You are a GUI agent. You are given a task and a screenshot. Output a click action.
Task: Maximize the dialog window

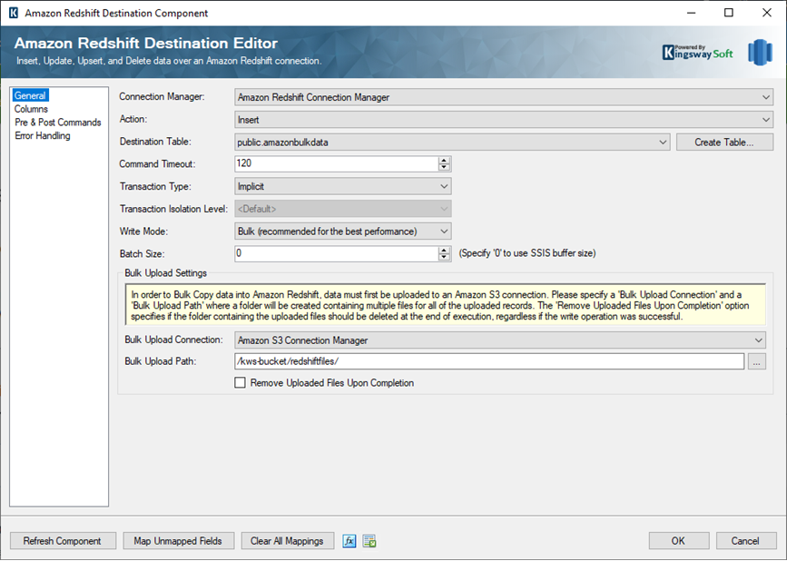729,13
